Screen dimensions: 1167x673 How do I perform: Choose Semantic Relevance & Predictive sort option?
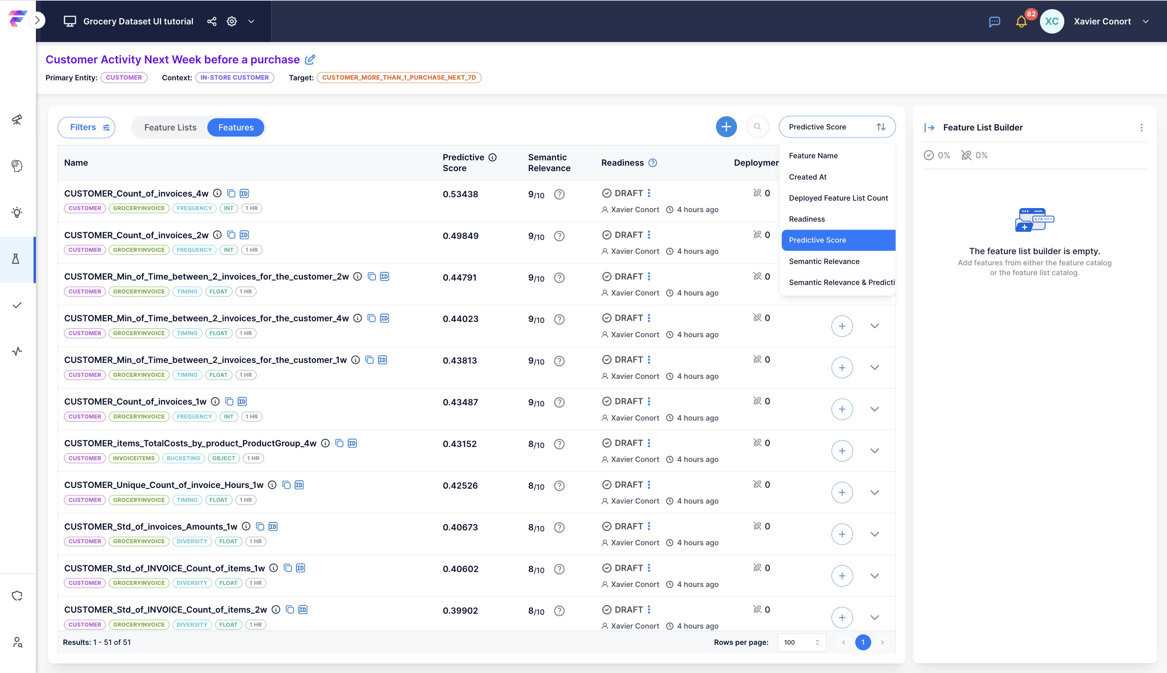[x=837, y=282]
